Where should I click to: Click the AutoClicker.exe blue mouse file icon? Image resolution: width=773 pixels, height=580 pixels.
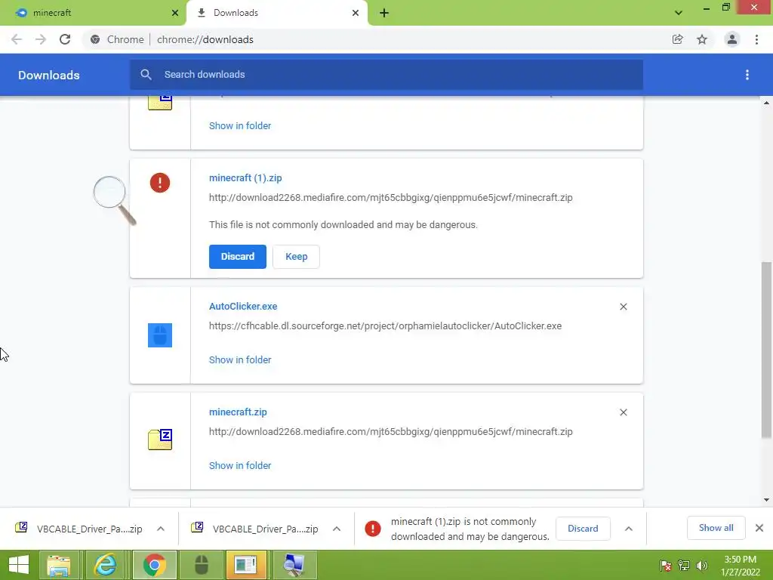160,335
